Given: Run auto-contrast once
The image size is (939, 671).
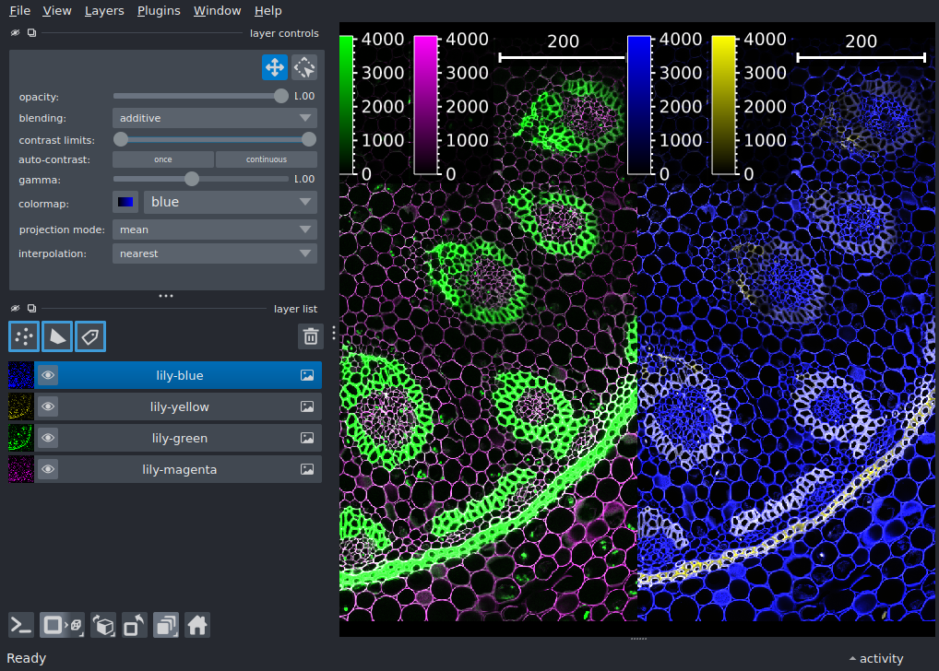Looking at the screenshot, I should pos(162,159).
